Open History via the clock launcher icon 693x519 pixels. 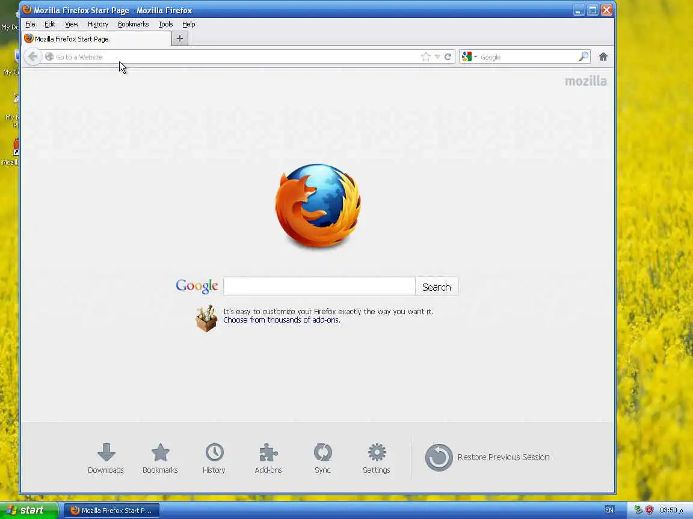214,458
